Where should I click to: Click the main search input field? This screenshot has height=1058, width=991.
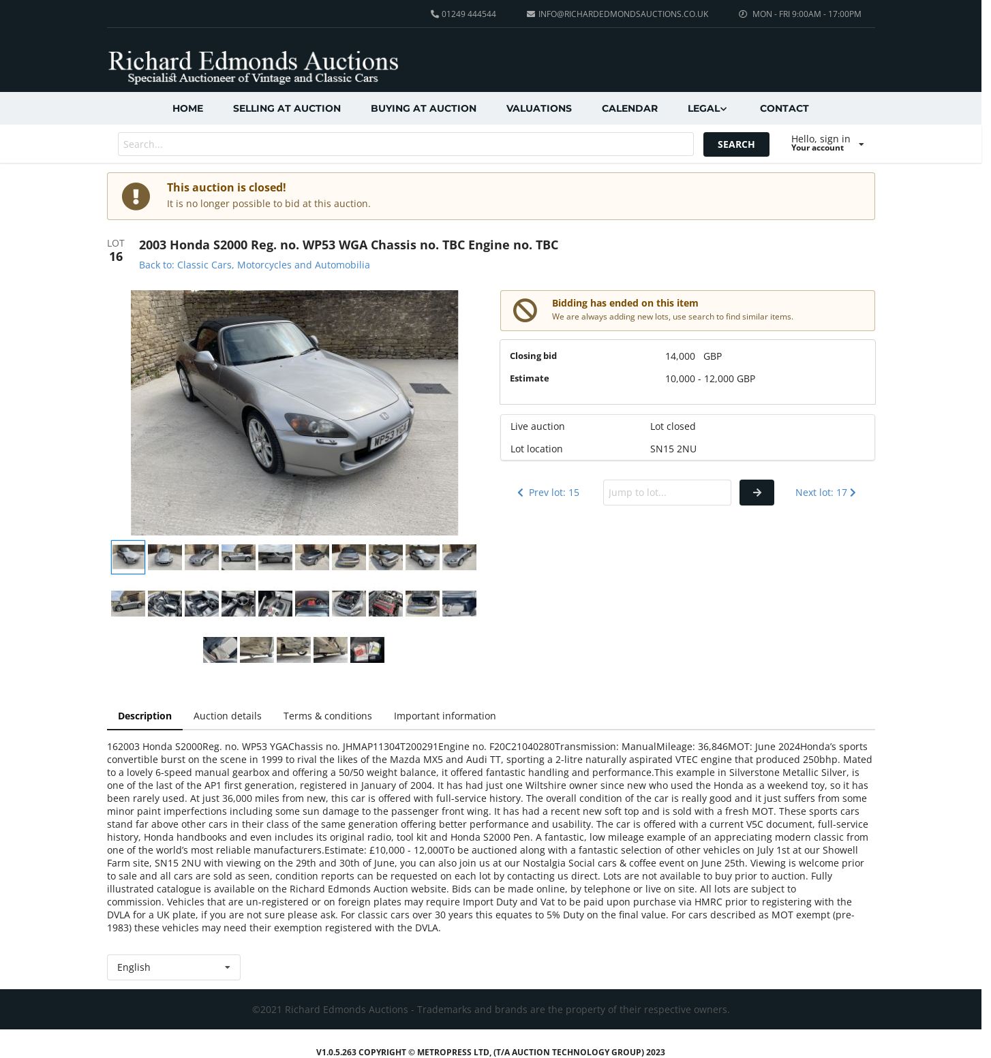click(406, 144)
